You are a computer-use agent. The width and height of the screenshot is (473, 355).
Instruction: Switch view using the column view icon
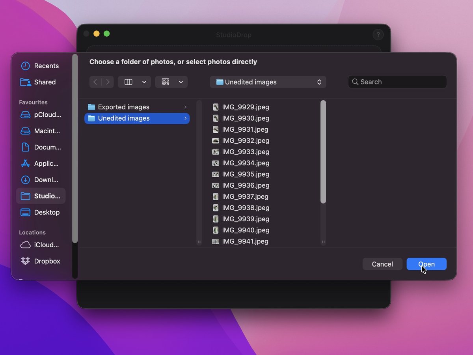[128, 82]
